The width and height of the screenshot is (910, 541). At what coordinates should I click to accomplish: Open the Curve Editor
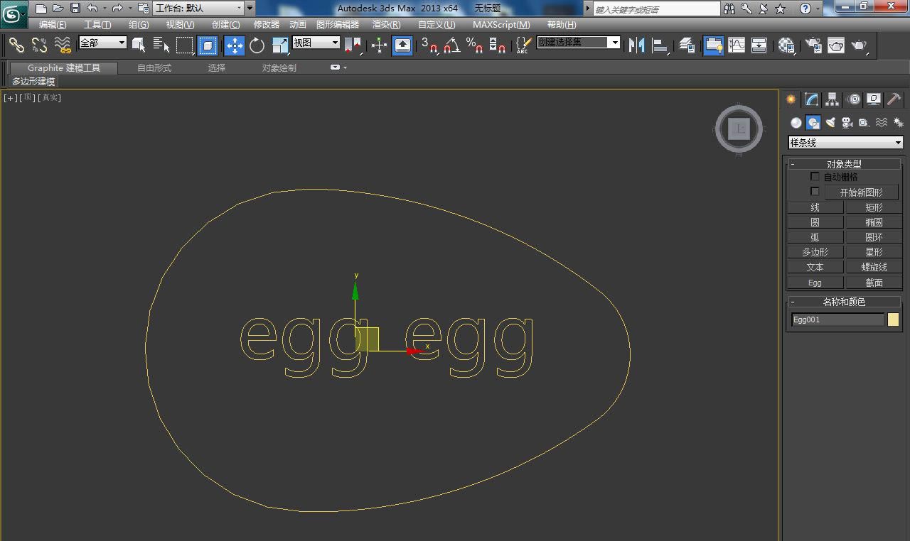pyautogui.click(x=737, y=45)
